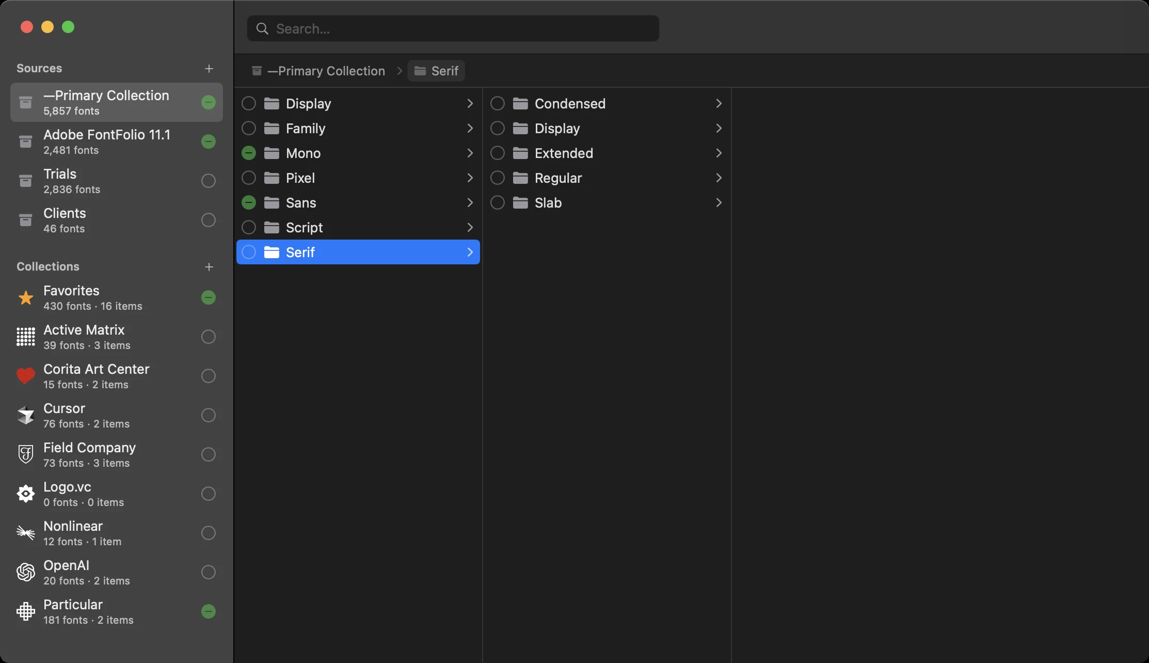Toggle activation circle for Sans folder
Image resolution: width=1149 pixels, height=663 pixels.
point(249,203)
